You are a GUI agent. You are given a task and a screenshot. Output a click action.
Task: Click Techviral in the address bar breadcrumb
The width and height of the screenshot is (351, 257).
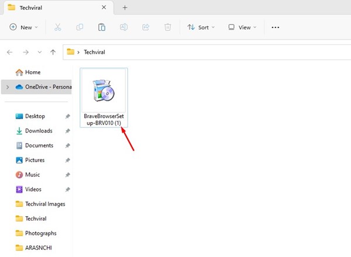94,52
